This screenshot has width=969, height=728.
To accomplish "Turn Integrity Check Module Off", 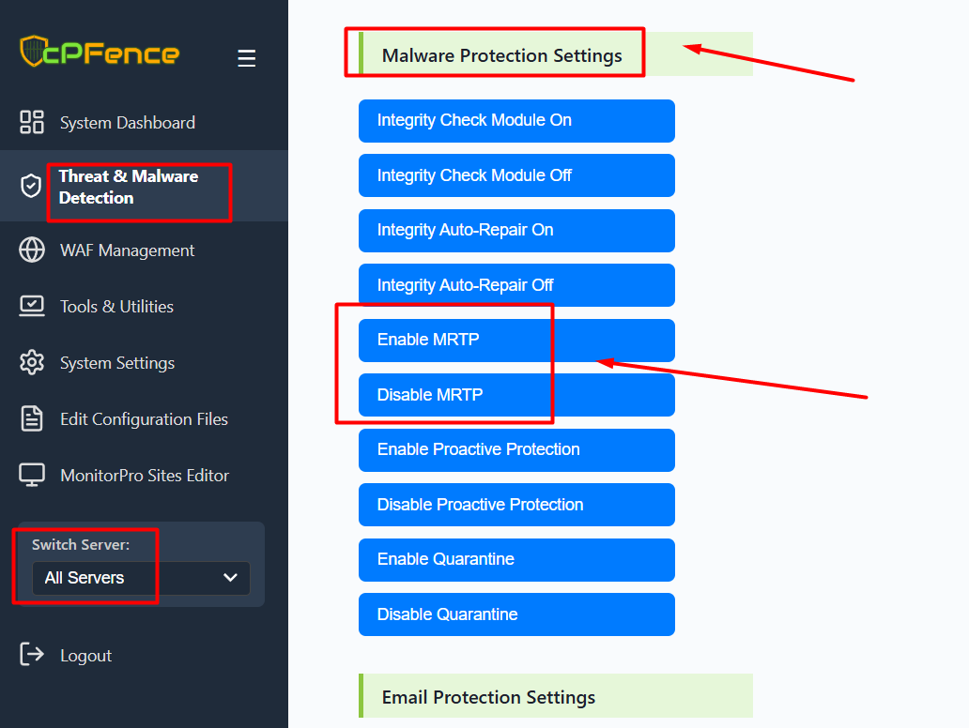I will [x=516, y=175].
